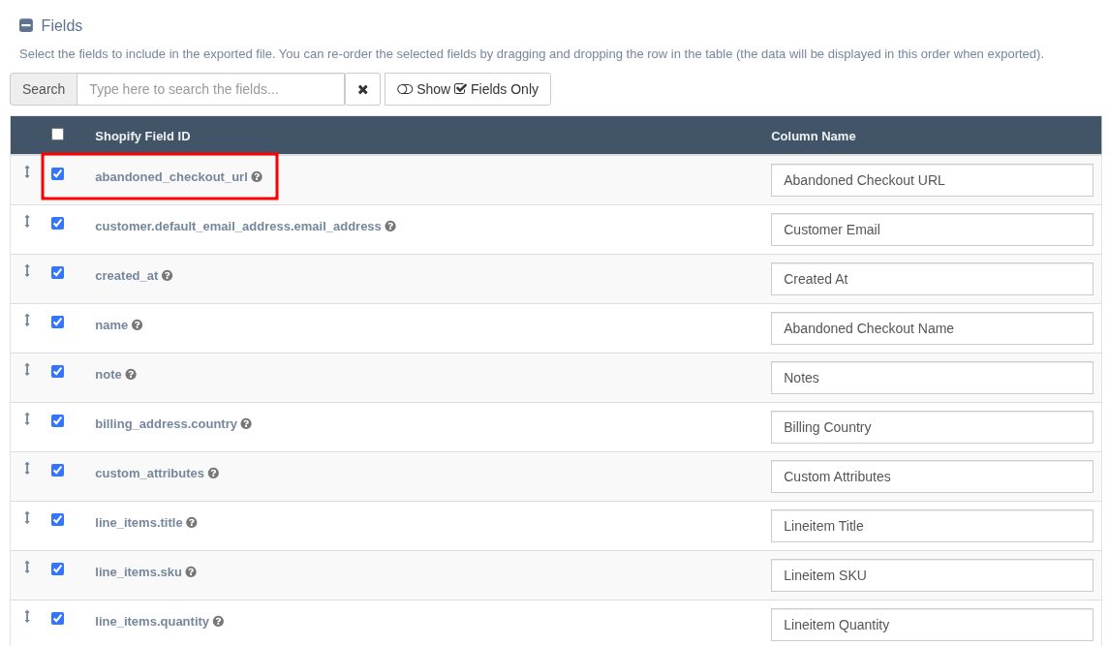Screen dimensions: 1109x646
Task: Toggle the select-all checkbox in table header
Action: click(x=57, y=135)
